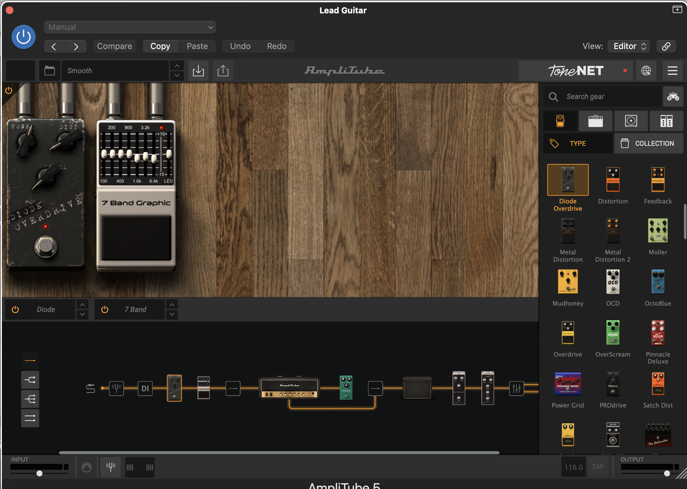Switch to the TYPE filter tab
The width and height of the screenshot is (687, 489).
pos(578,144)
